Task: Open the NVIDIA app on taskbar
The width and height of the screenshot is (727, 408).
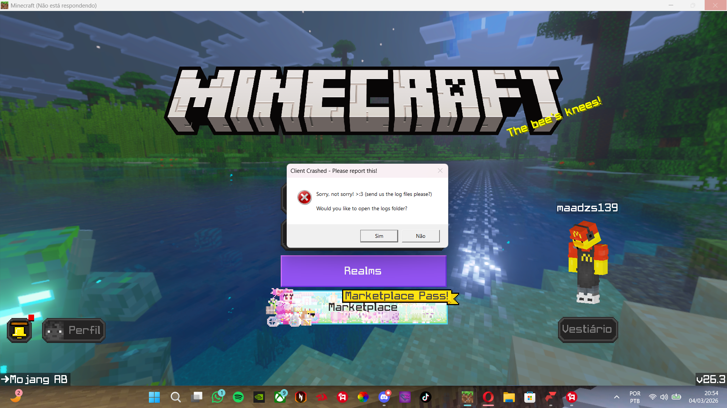Action: click(x=259, y=397)
